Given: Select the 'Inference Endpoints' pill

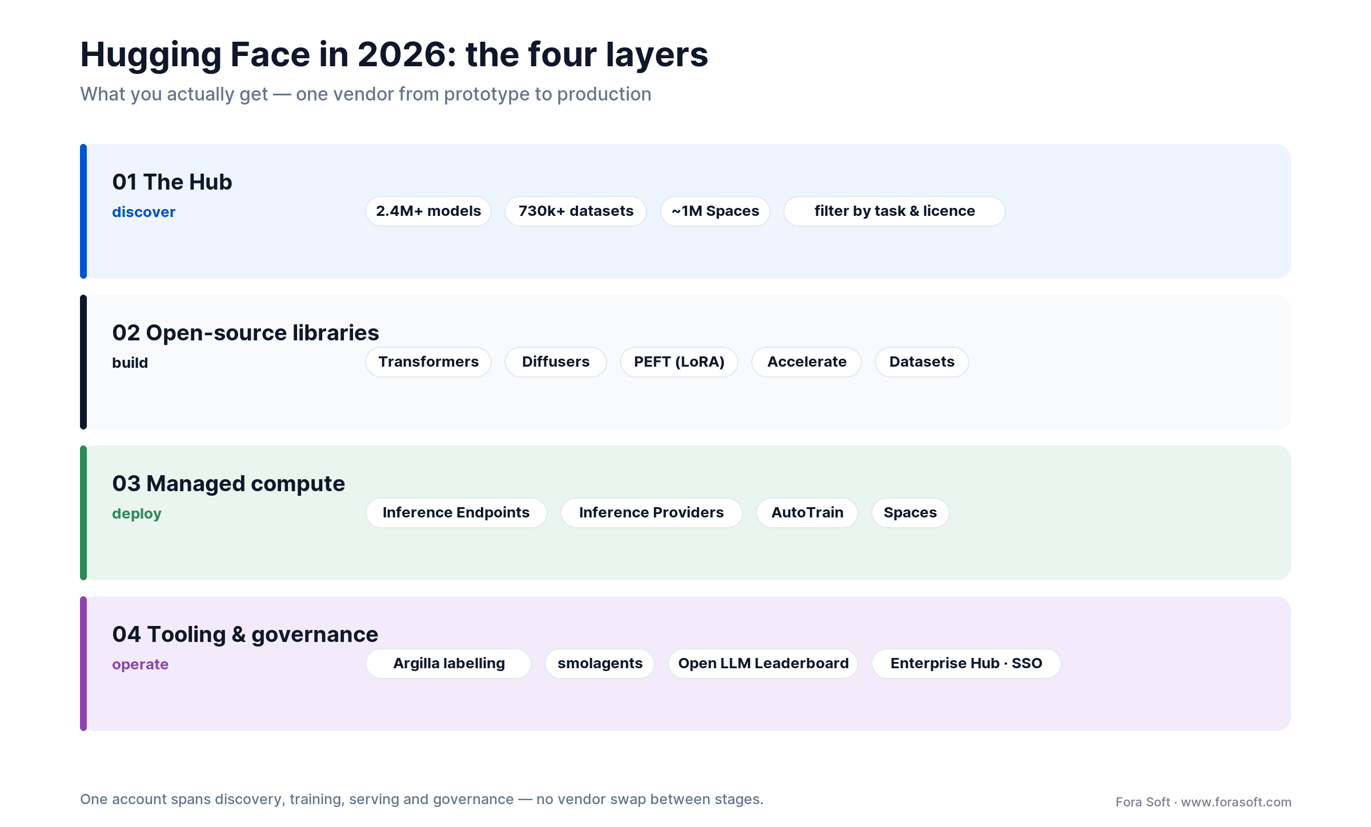Looking at the screenshot, I should [x=456, y=513].
